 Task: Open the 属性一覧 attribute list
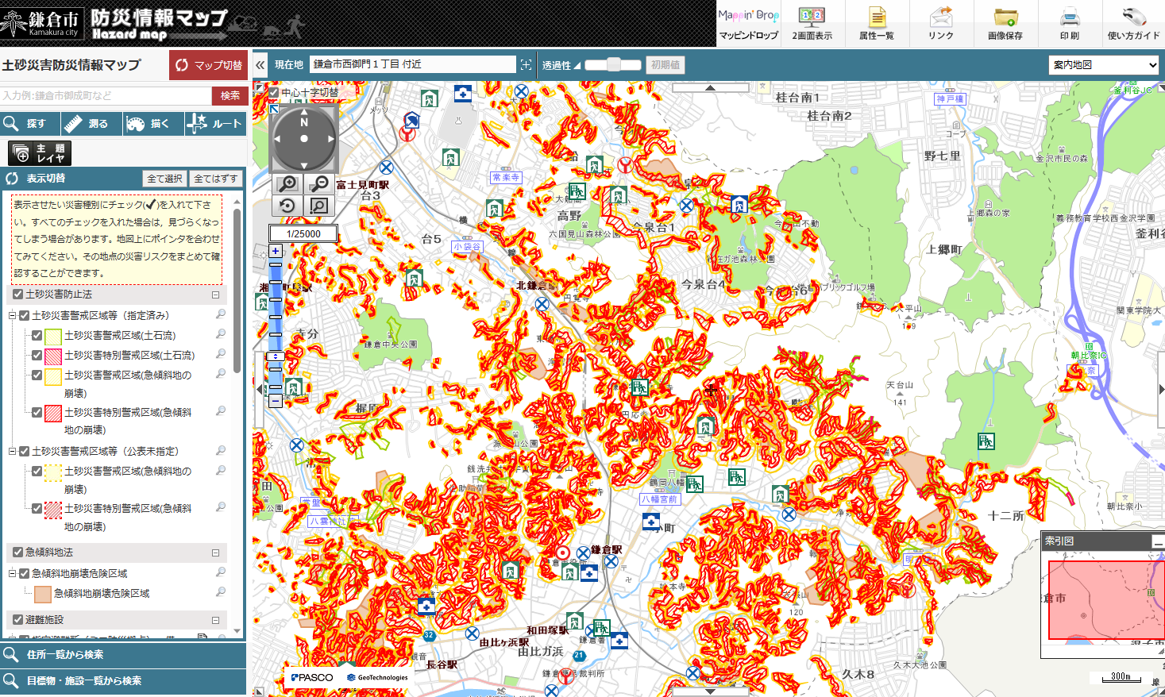coord(877,24)
